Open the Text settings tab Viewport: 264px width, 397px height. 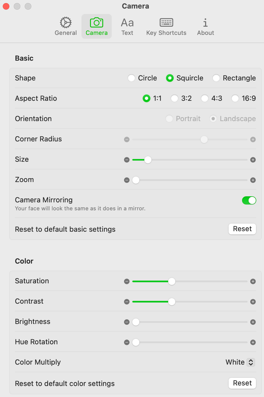[127, 26]
